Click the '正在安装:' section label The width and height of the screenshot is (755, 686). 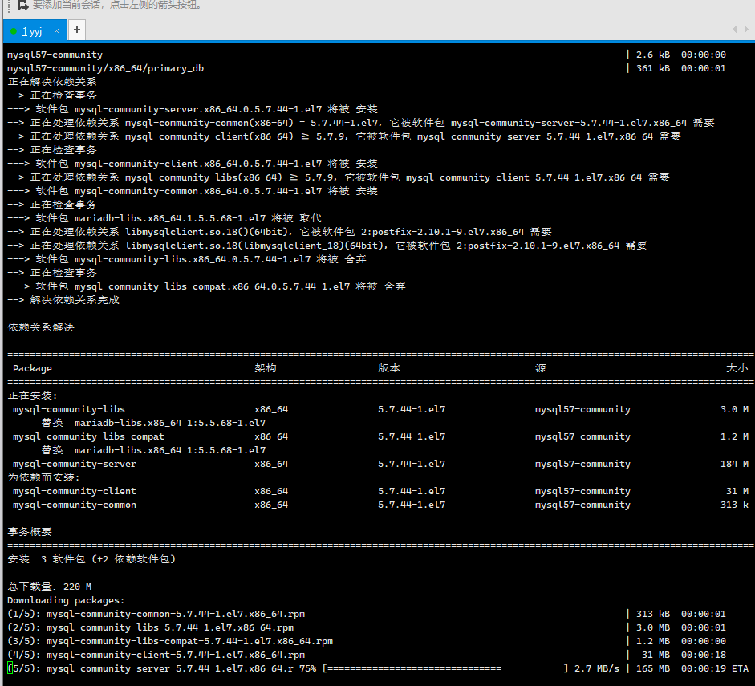32,396
